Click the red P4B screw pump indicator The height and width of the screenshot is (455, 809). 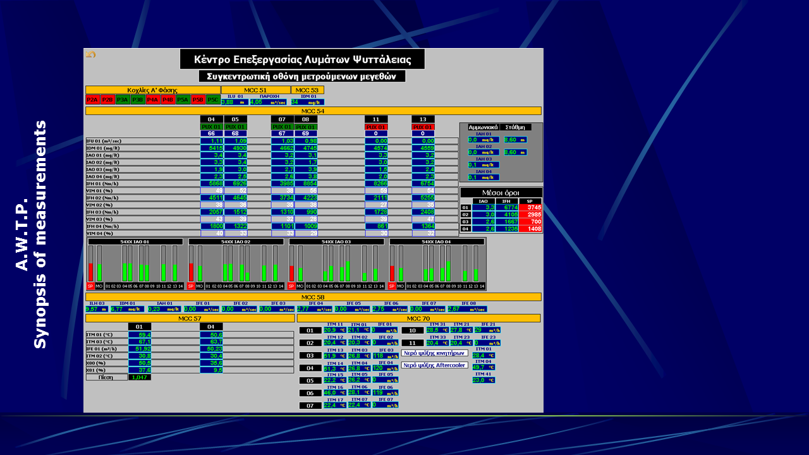tap(168, 100)
